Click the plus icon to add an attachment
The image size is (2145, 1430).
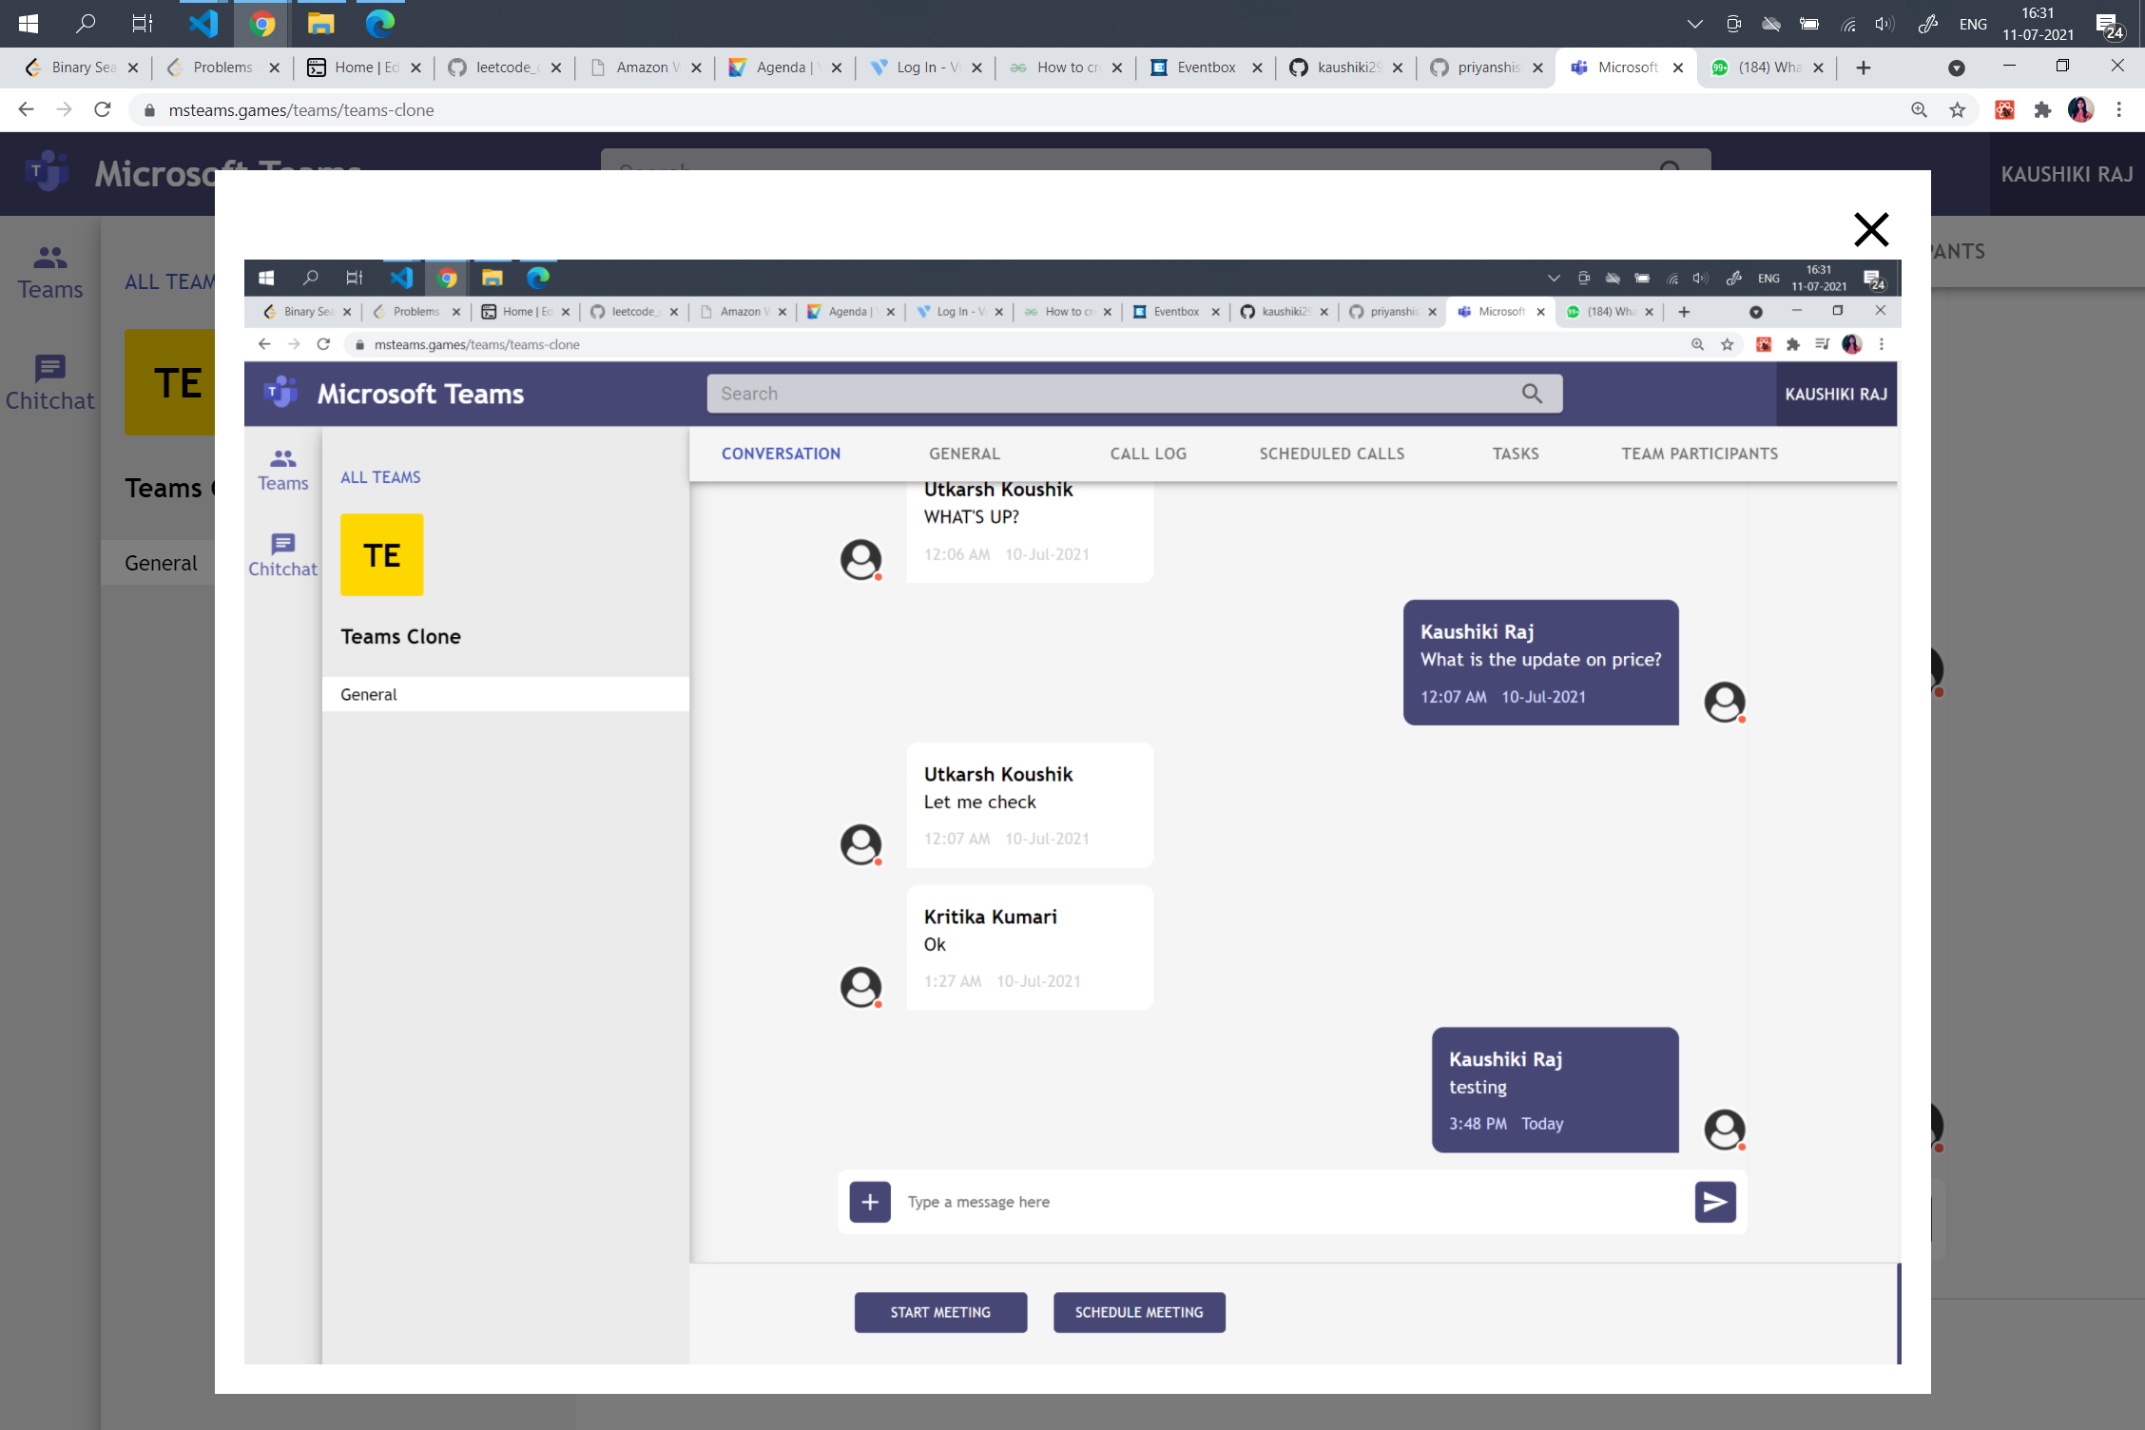pyautogui.click(x=869, y=1201)
